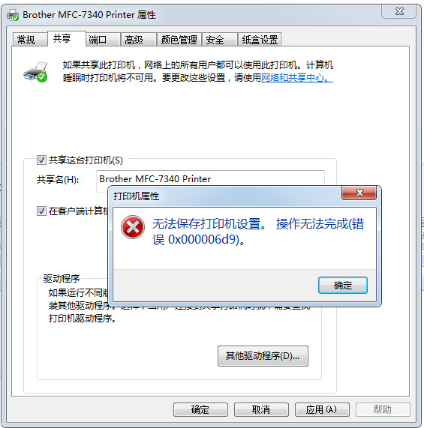Click the 应用(A) button
The width and height of the screenshot is (424, 428).
click(322, 409)
